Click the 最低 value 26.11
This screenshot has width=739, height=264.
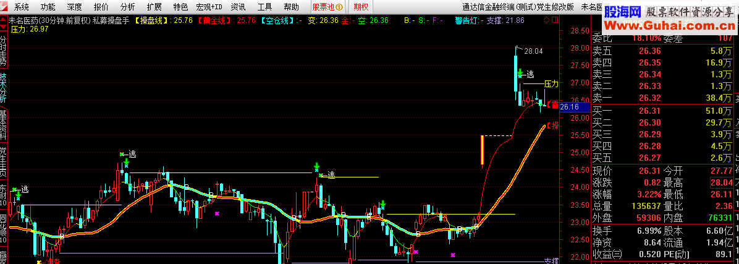pos(722,194)
